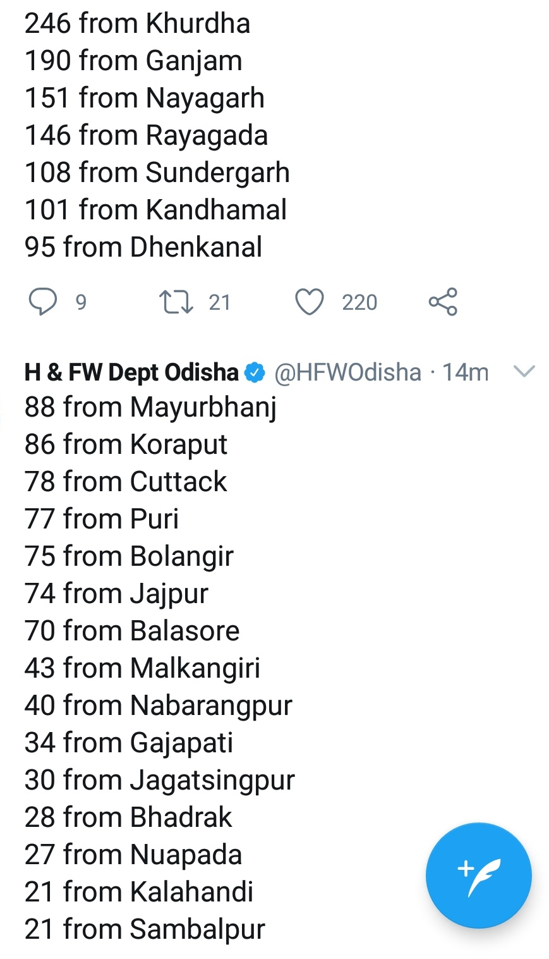This screenshot has height=959, width=549.
Task: Retweet the district count tweet
Action: (176, 302)
